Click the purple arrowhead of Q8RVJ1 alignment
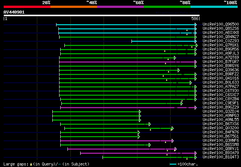The image size is (241, 167). pyautogui.click(x=176, y=149)
